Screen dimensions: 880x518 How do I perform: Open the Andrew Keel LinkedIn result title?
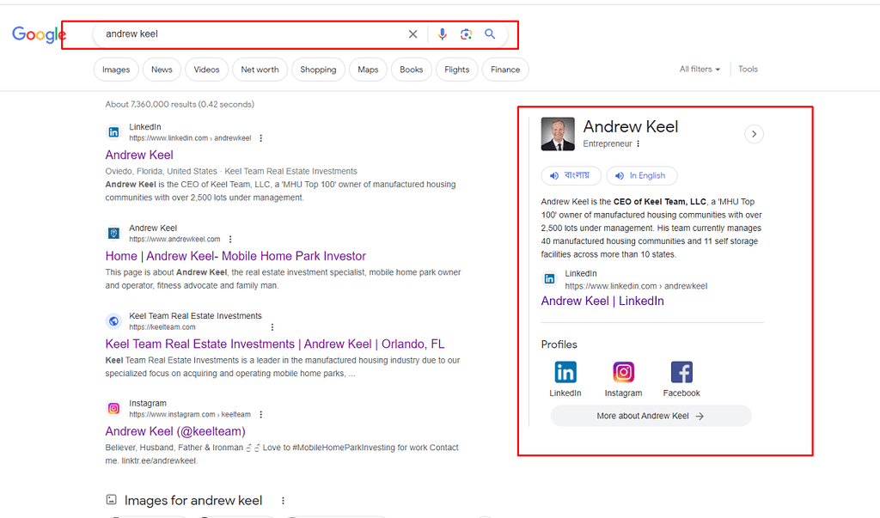139,155
